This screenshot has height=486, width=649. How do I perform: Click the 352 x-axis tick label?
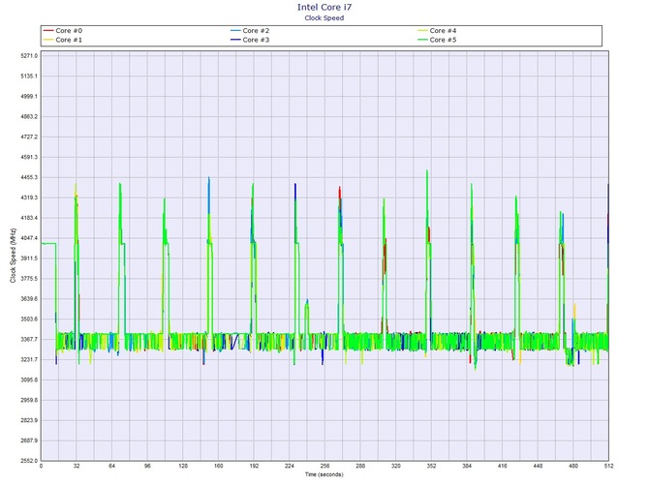click(431, 466)
